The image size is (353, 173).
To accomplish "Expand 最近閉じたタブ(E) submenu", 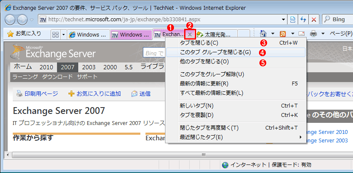I will click(236, 137).
